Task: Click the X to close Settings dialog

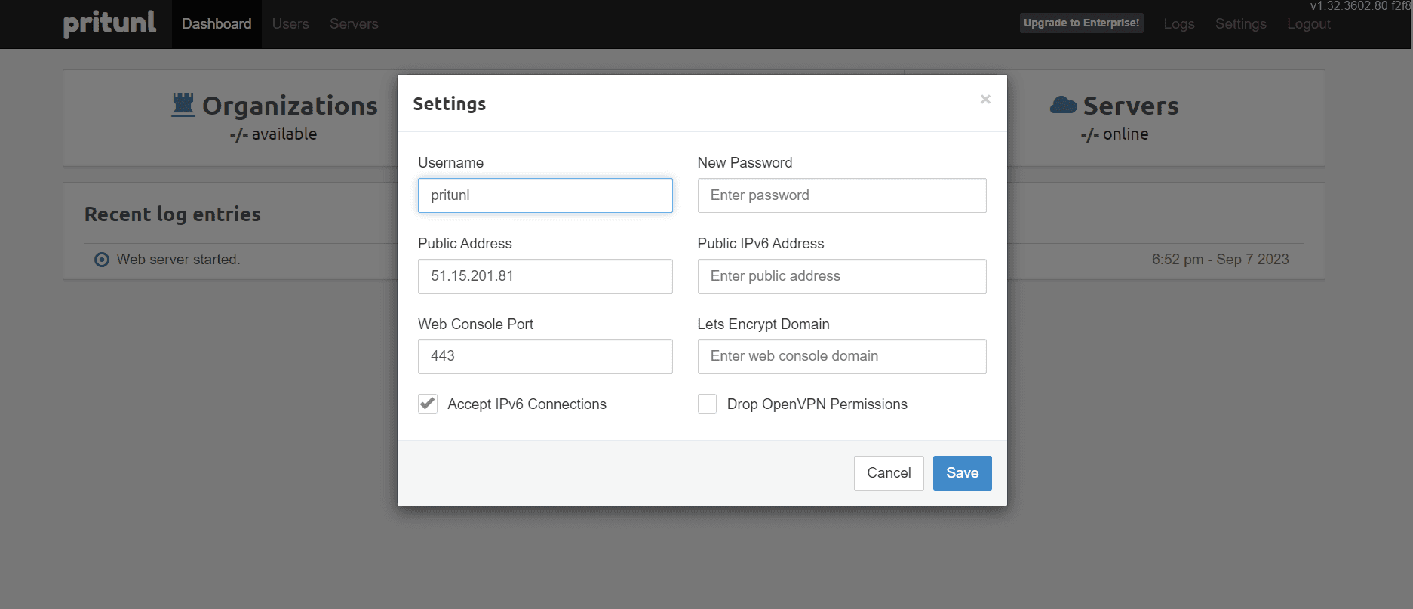Action: click(985, 99)
